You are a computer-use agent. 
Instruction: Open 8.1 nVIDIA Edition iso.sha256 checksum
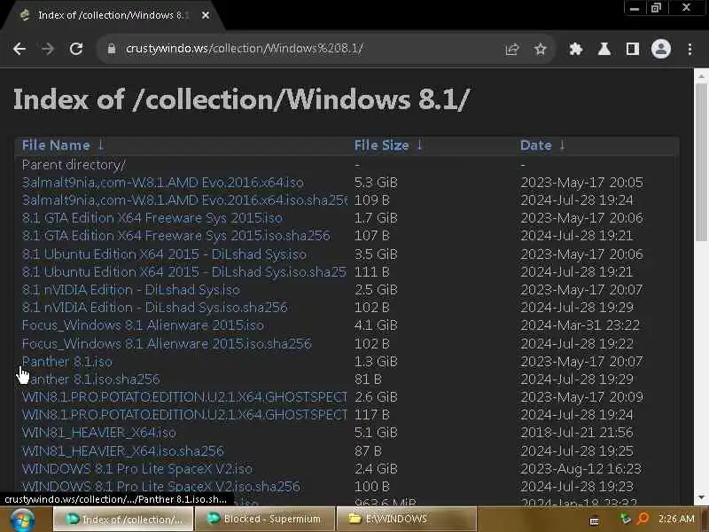tap(154, 307)
